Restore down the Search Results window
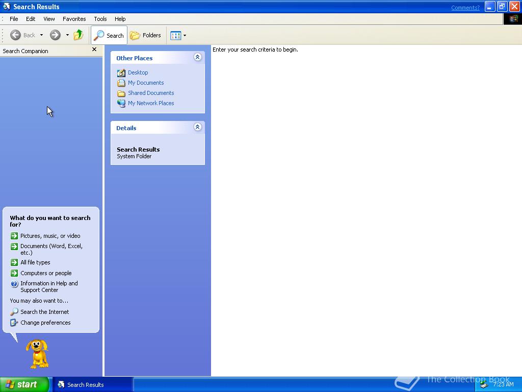The height and width of the screenshot is (392, 522). click(502, 7)
